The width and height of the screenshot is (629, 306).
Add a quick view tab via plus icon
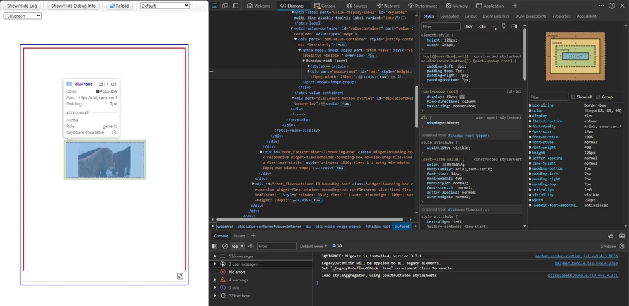point(253,236)
